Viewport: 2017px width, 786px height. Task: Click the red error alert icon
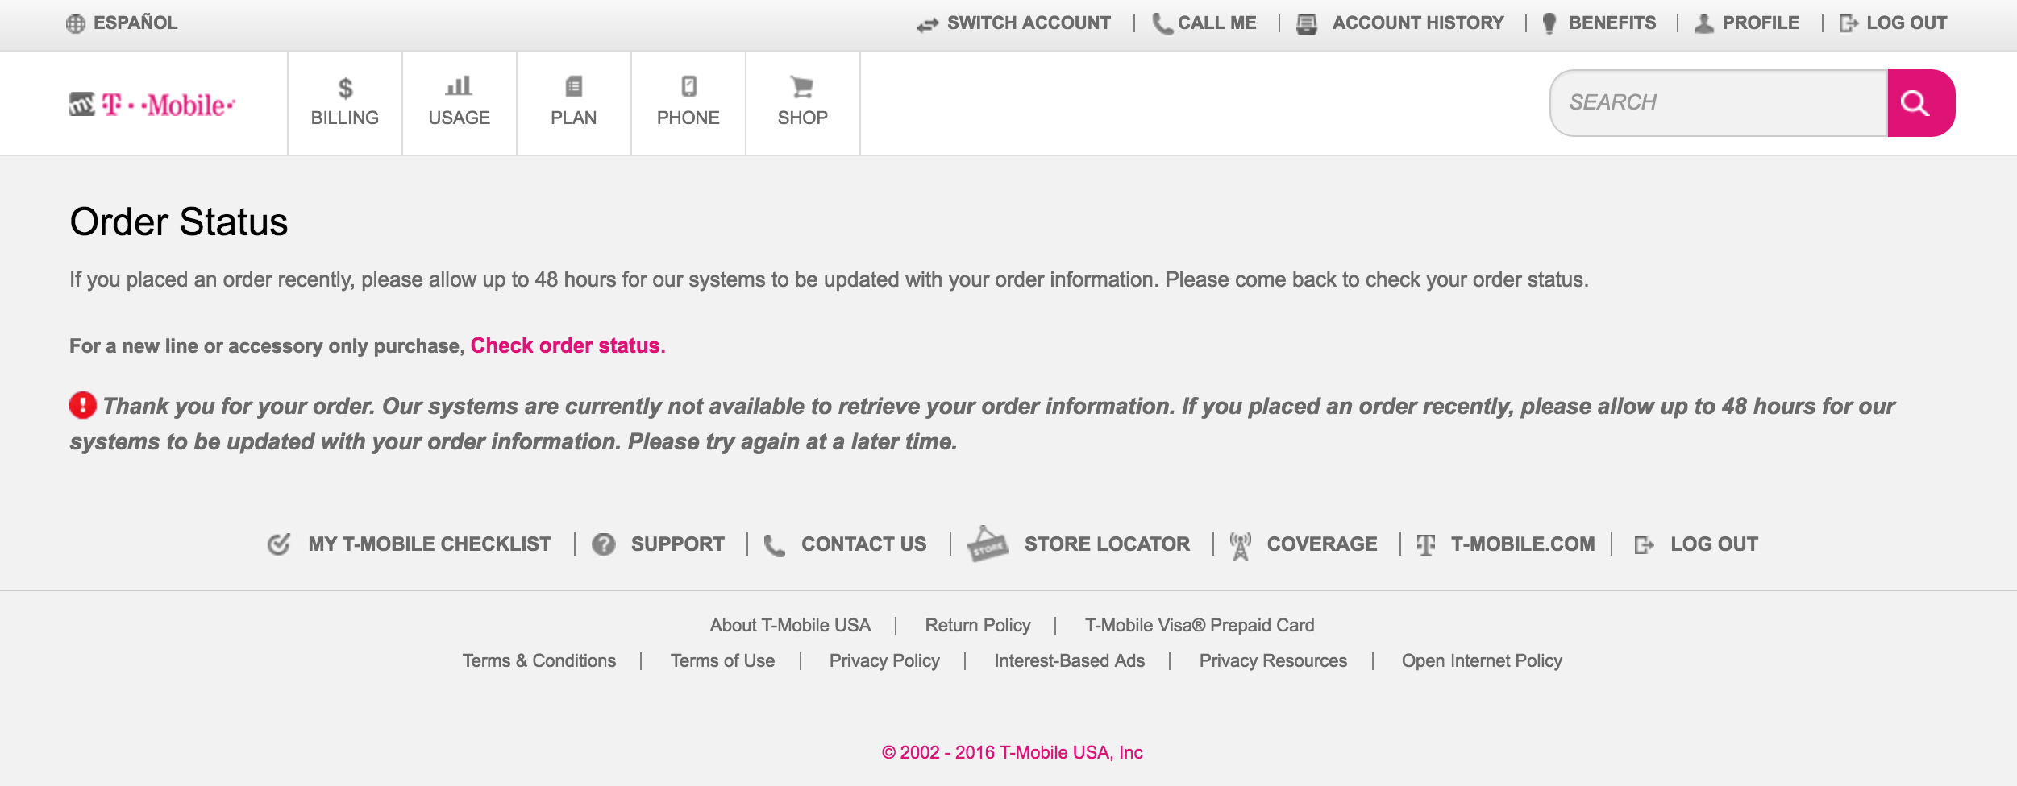coord(83,405)
